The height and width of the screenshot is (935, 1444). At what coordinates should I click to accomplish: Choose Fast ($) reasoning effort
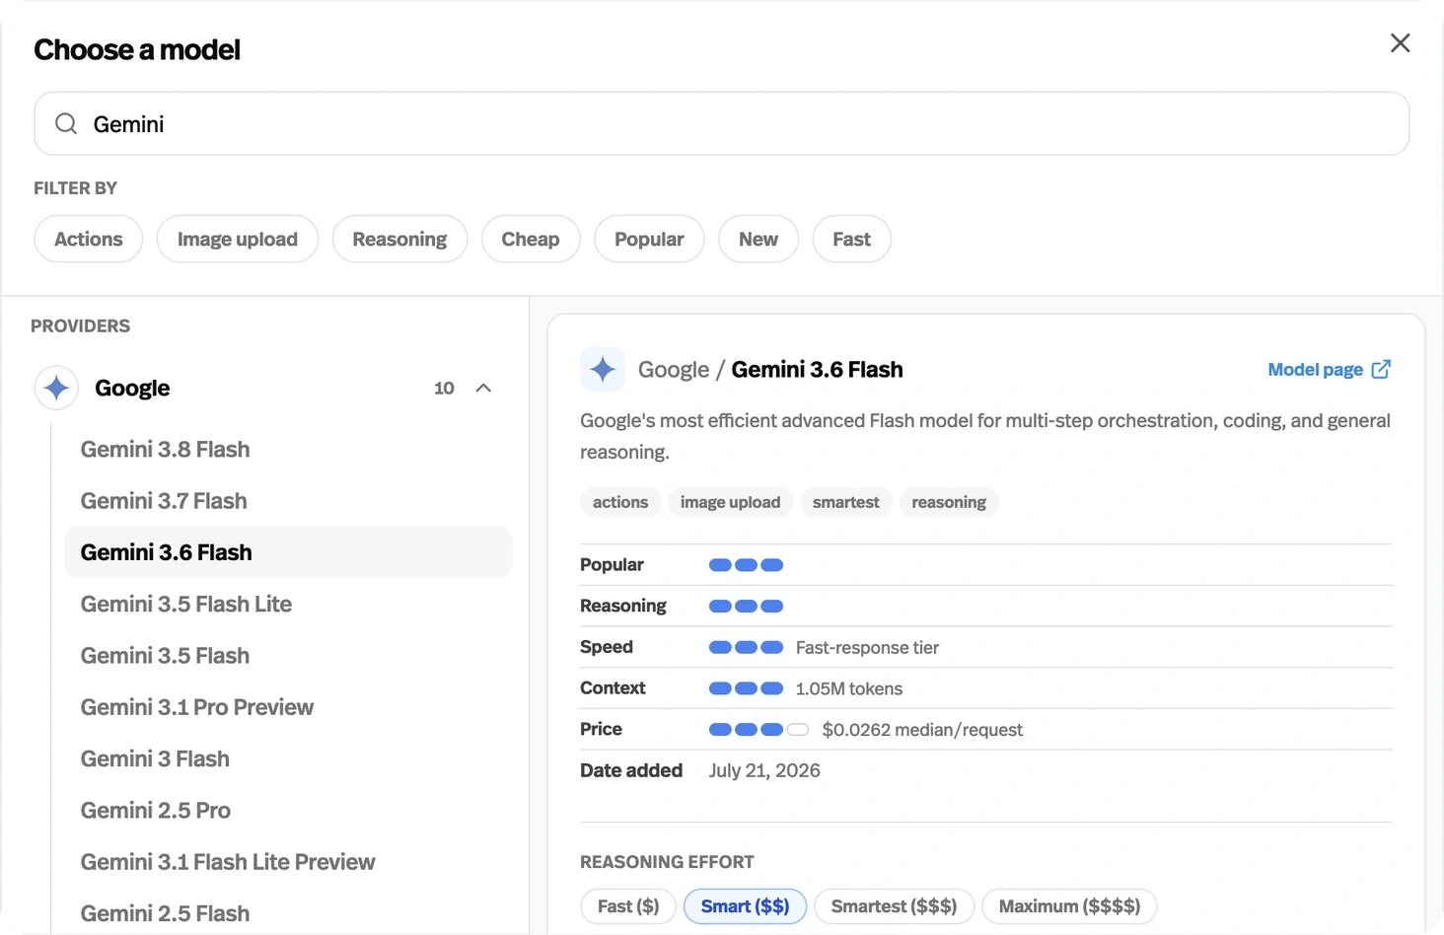(x=628, y=906)
